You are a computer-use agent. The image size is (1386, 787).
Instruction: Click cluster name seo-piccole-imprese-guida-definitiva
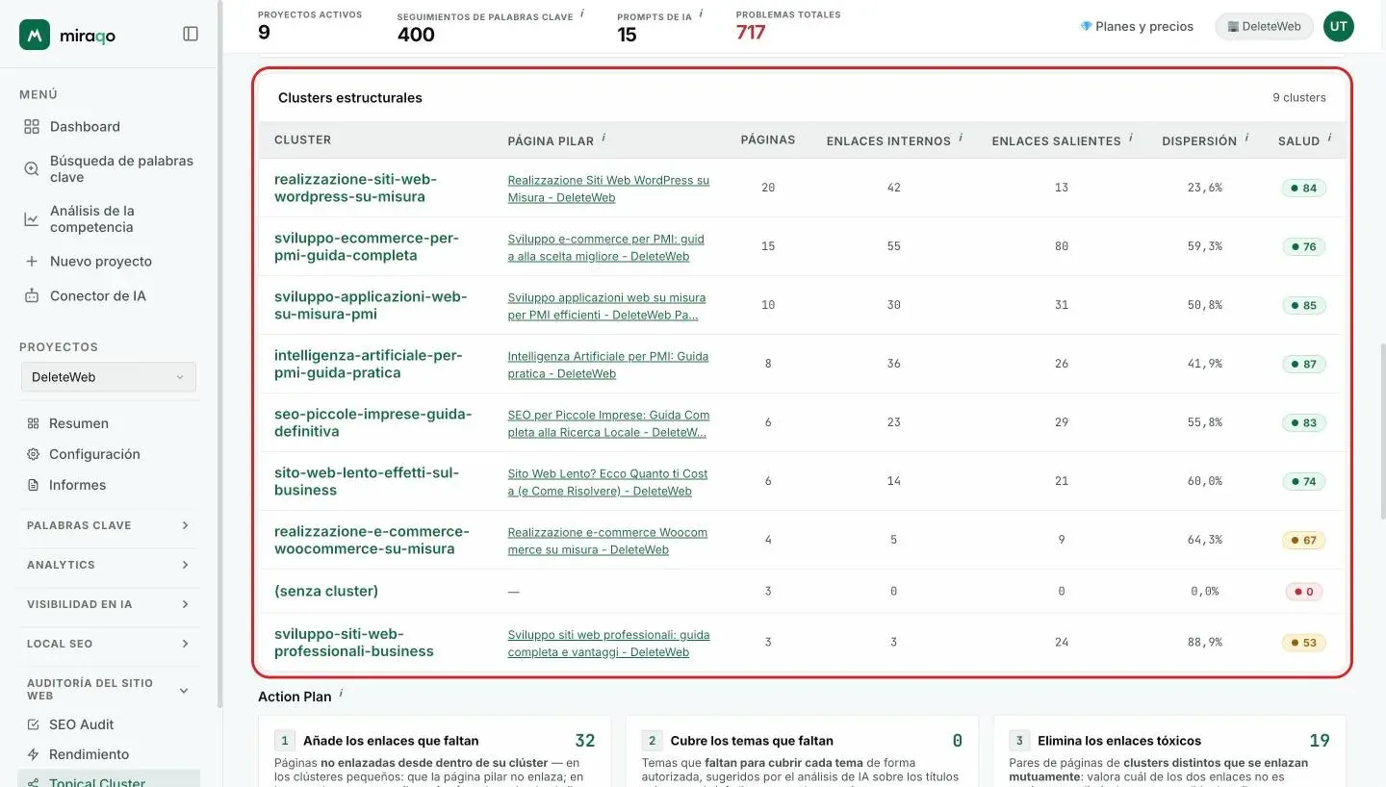pyautogui.click(x=373, y=423)
